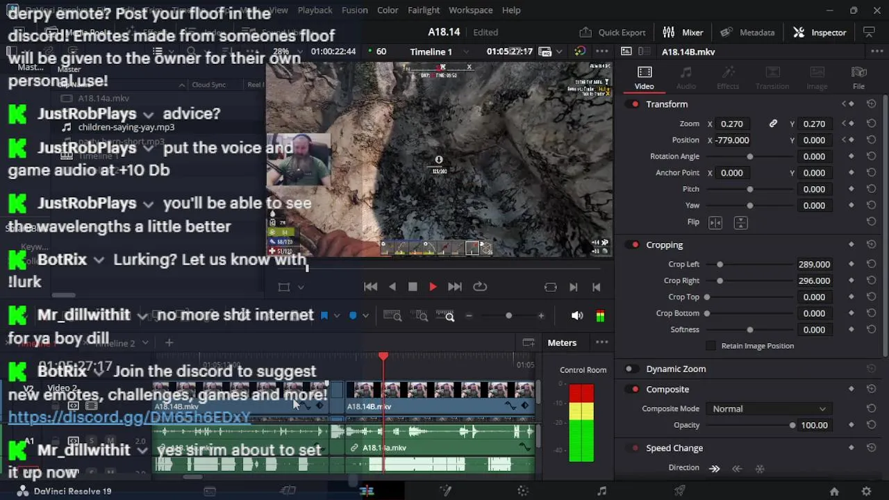Open the Metadata panel
The height and width of the screenshot is (500, 889).
click(x=748, y=32)
